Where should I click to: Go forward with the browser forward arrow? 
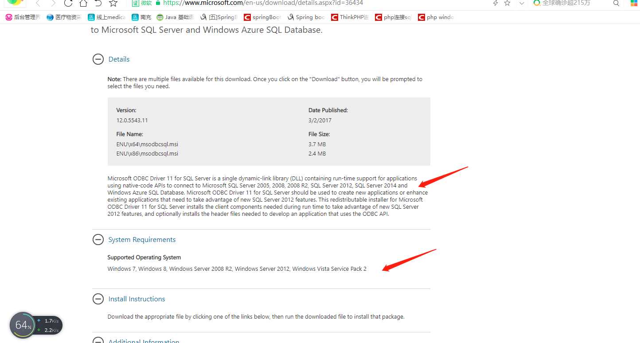coord(53,4)
